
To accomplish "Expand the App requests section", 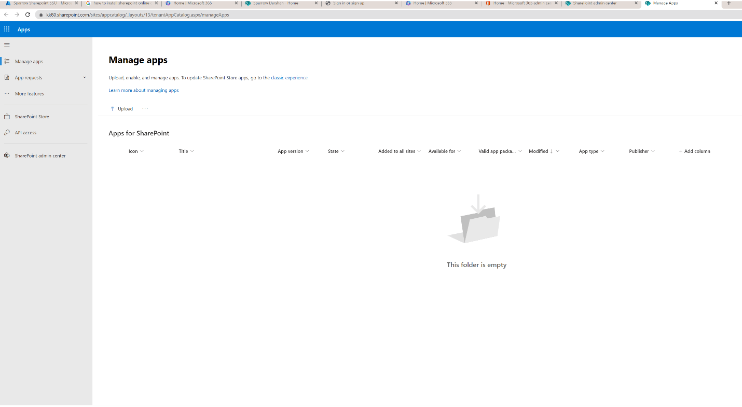I will 84,77.
